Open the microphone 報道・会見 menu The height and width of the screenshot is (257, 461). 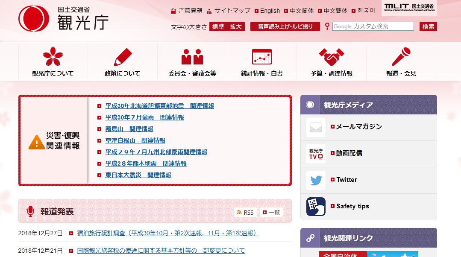click(401, 61)
